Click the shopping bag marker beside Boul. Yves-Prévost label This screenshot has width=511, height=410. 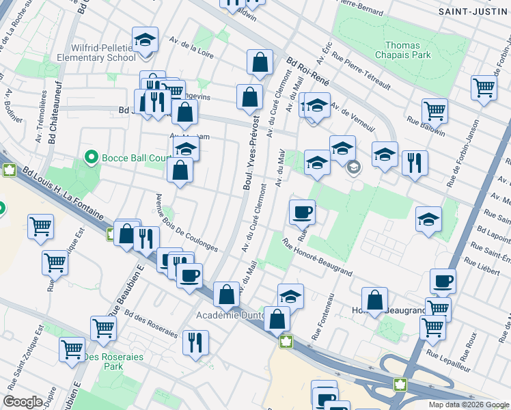pos(249,98)
